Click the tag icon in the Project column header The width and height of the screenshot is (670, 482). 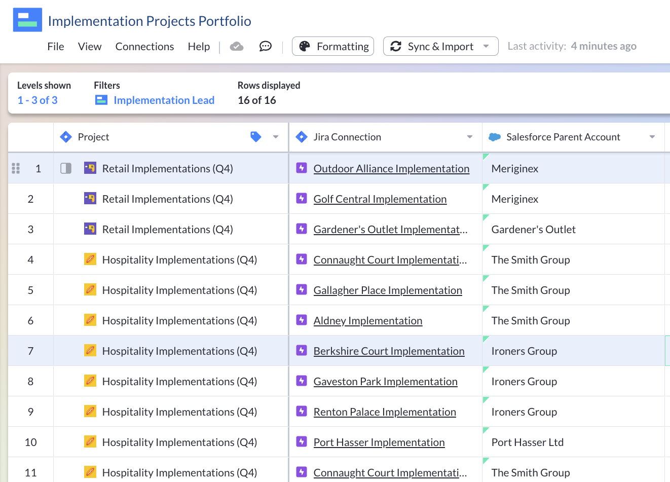tap(256, 137)
